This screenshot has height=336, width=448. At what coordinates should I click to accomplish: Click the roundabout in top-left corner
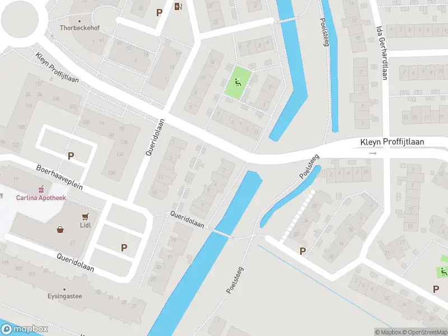click(x=20, y=20)
